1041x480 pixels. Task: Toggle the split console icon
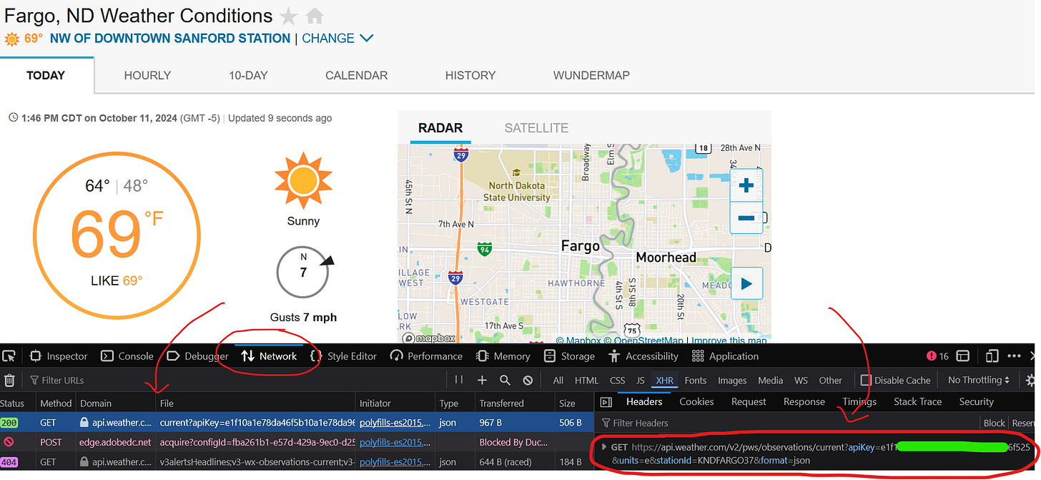click(963, 356)
